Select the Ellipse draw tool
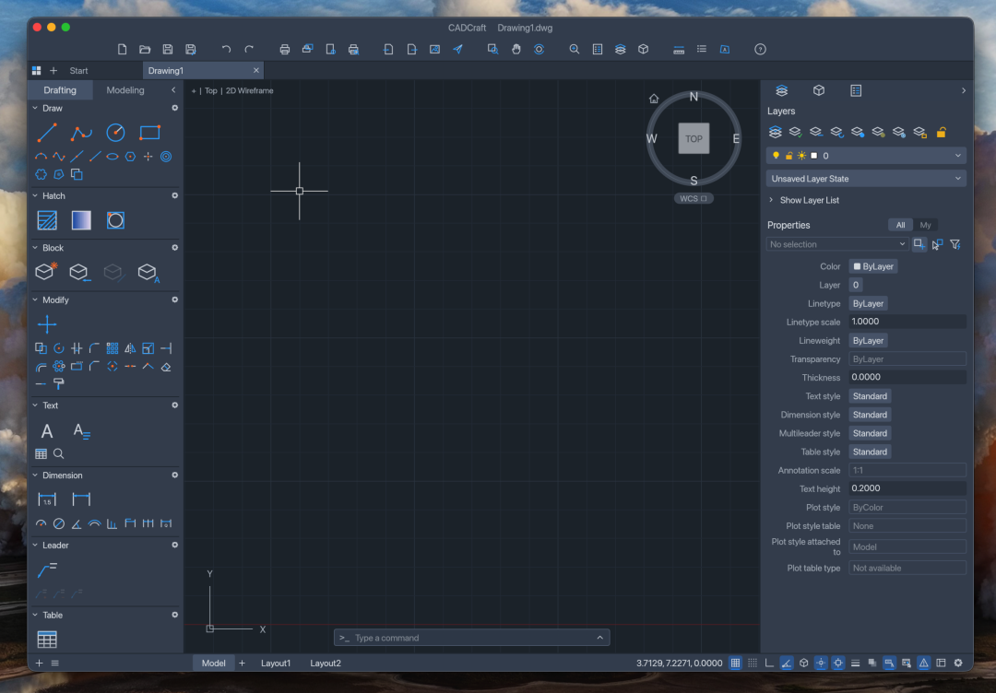996x693 pixels. pyautogui.click(x=113, y=156)
